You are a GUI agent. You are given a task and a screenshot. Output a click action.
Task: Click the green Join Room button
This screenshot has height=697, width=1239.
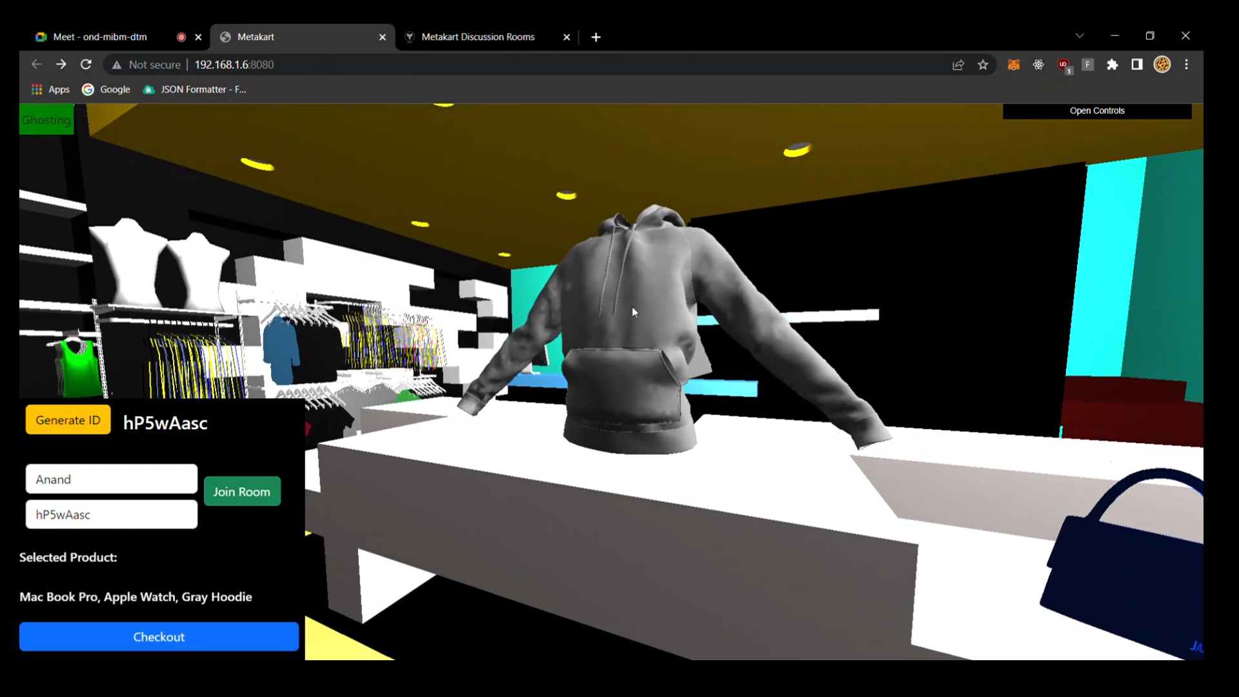point(242,492)
